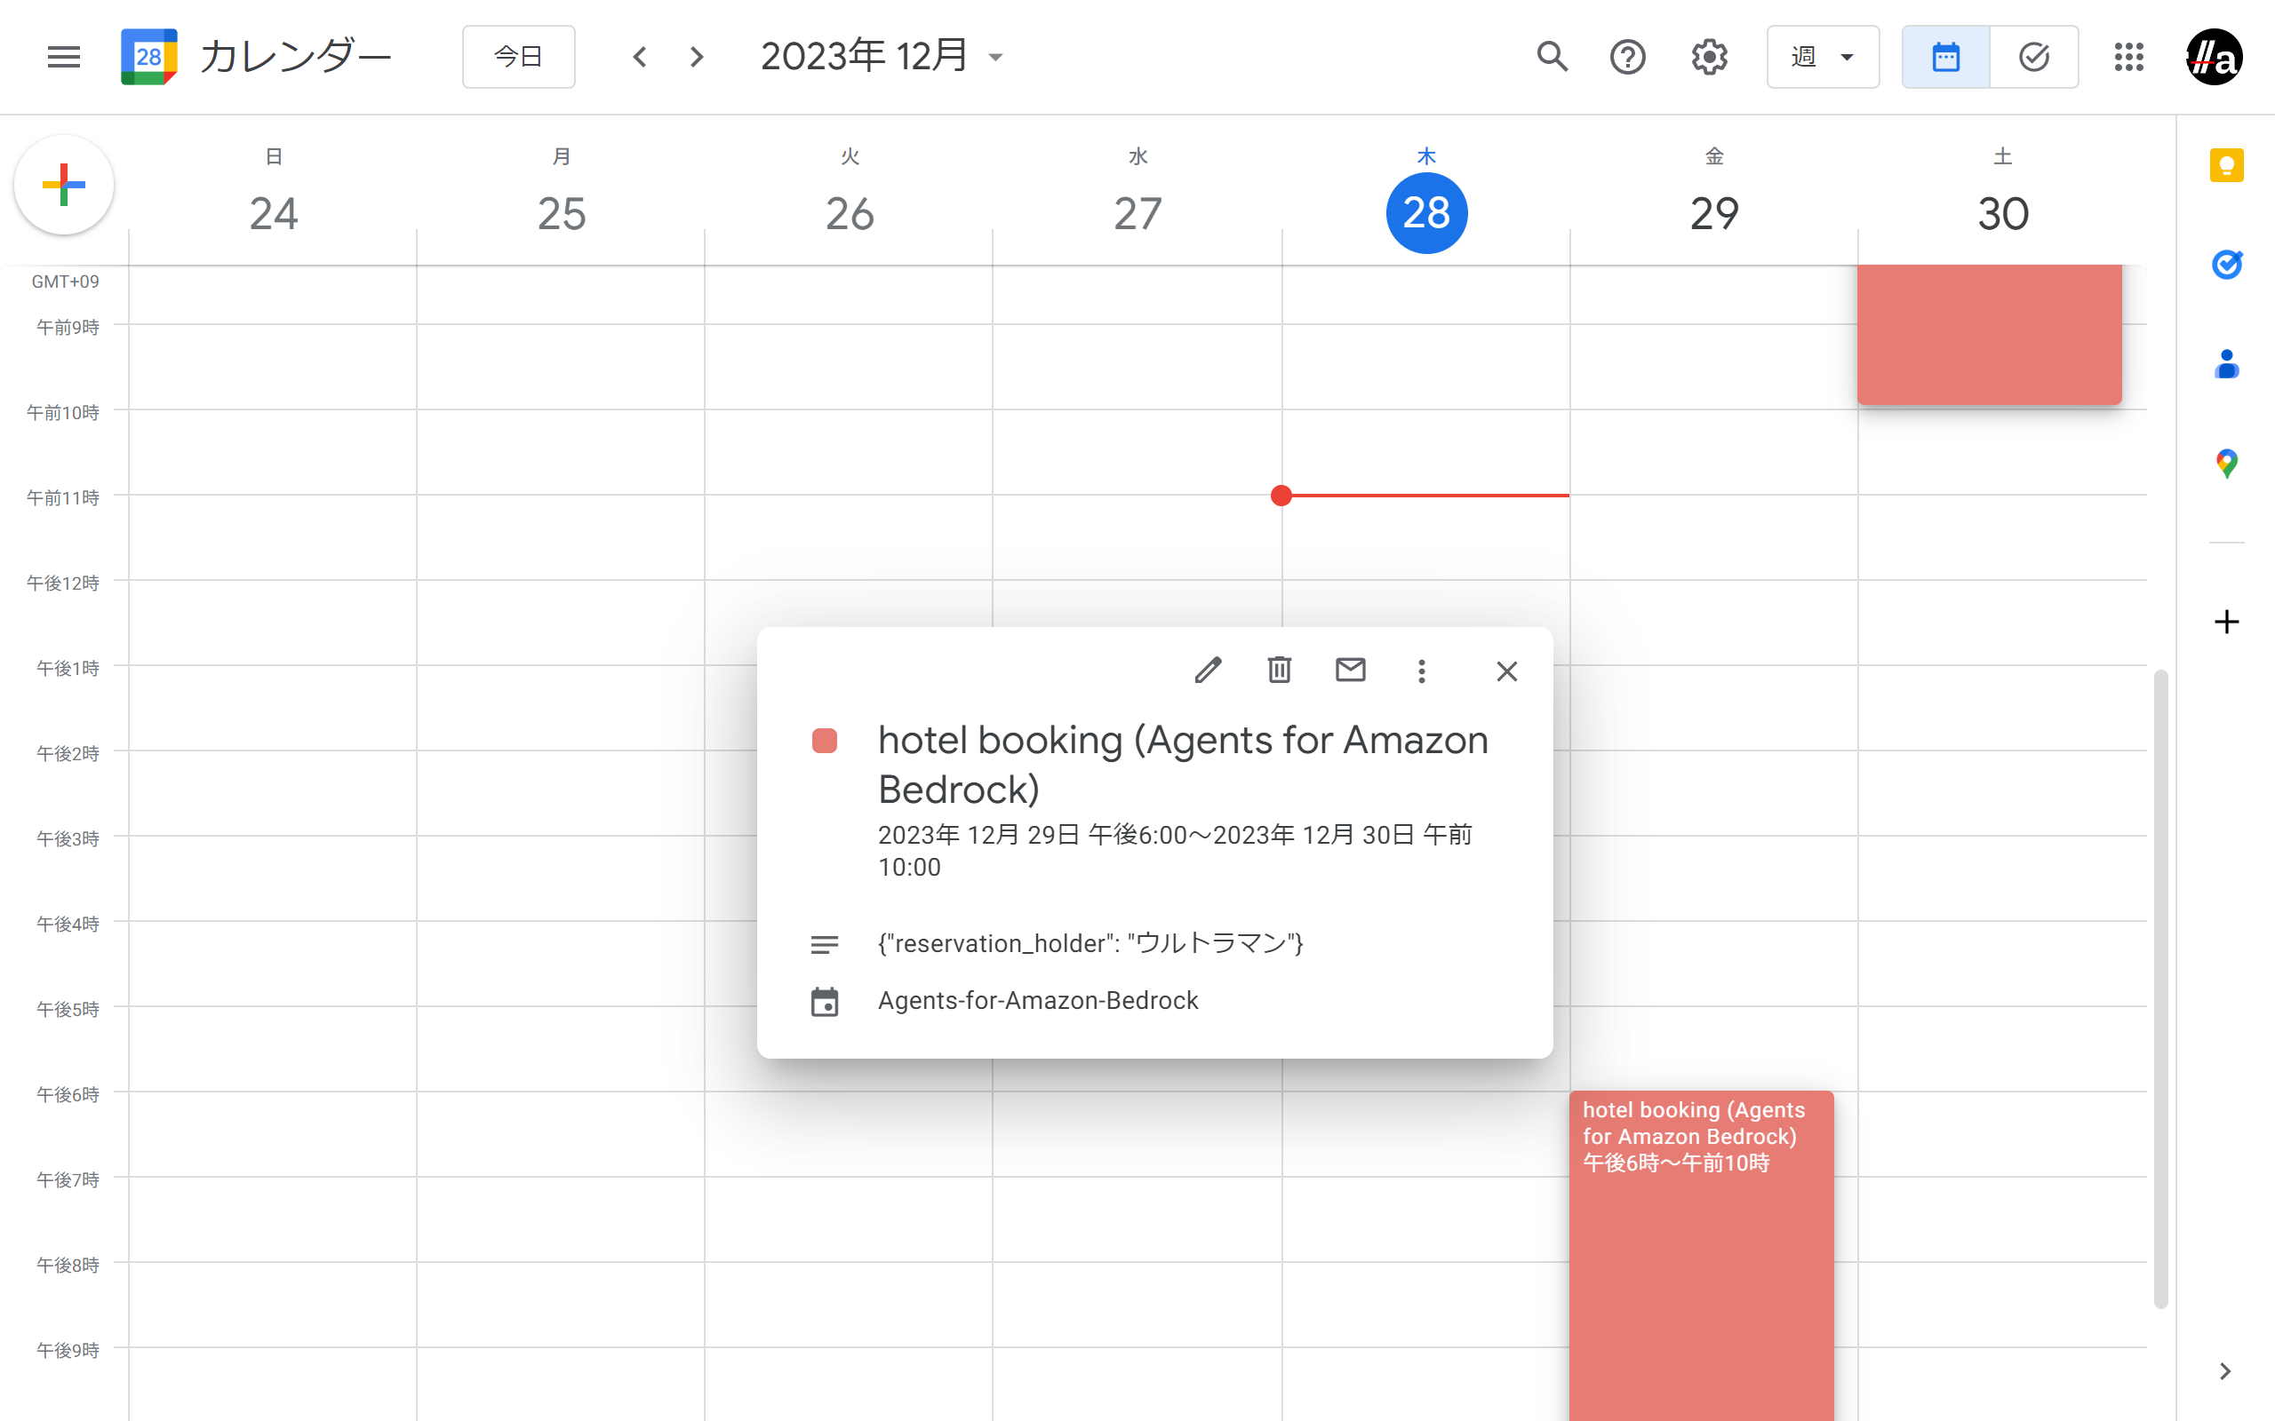Click the 今日 button
This screenshot has height=1421, width=2275.
[518, 58]
